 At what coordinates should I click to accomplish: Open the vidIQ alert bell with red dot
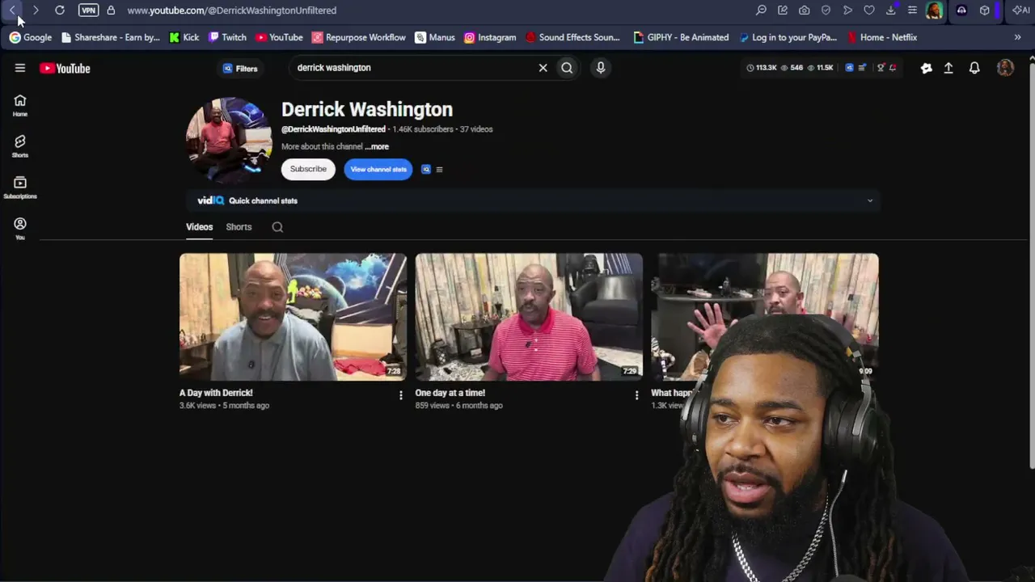893,68
